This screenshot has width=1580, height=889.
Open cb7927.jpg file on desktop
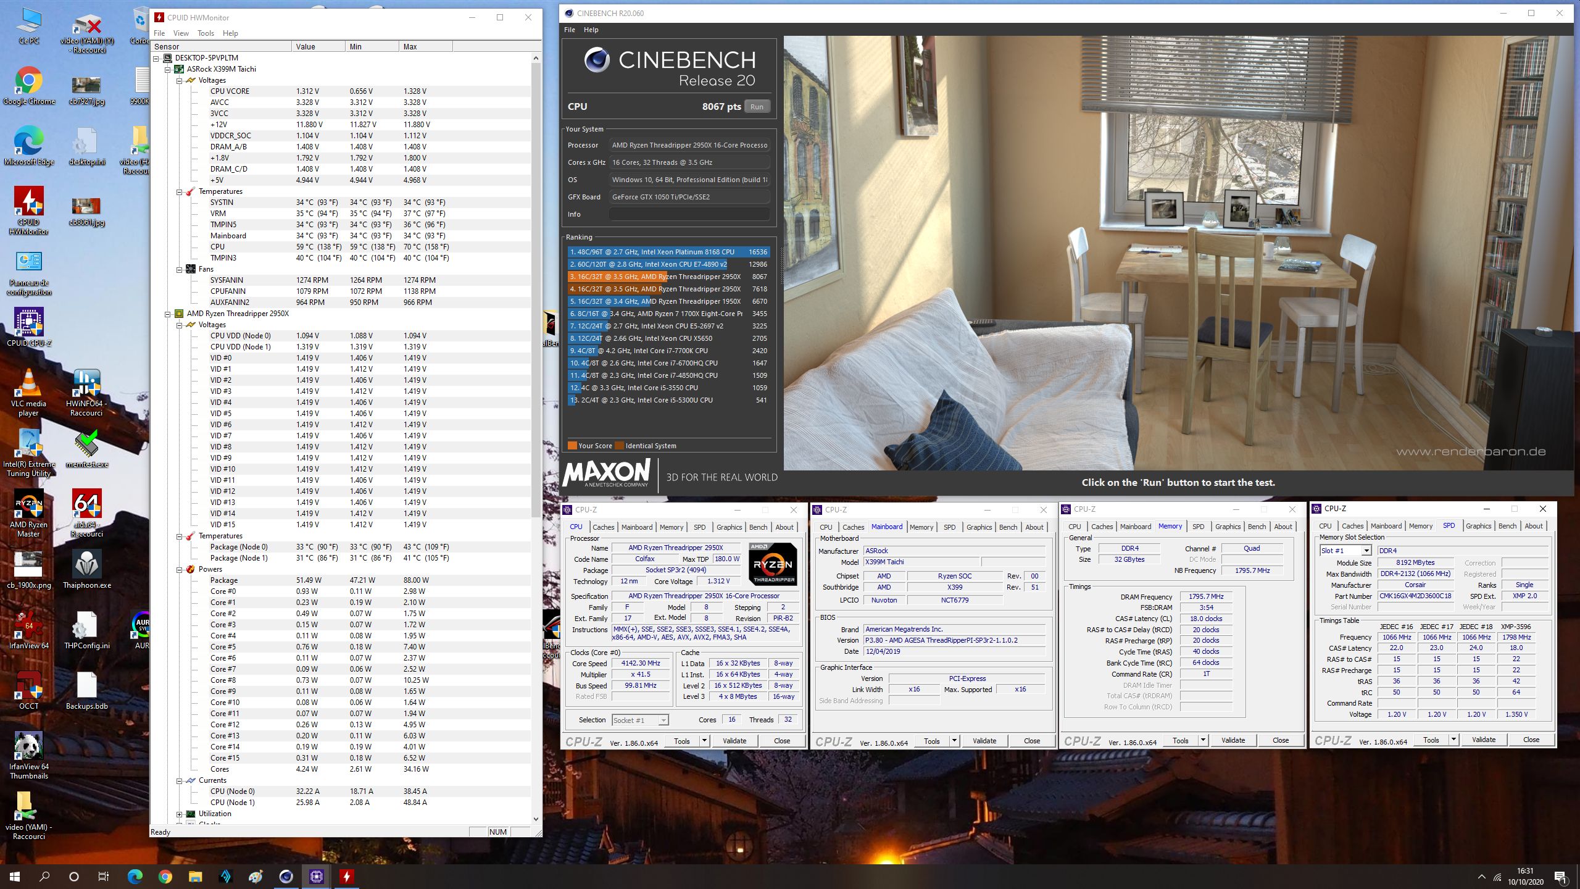coord(86,90)
